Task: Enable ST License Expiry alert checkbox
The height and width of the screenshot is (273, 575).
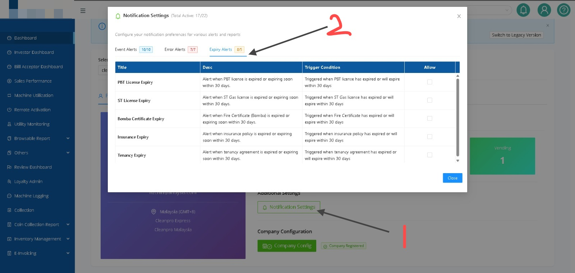Action: pos(429,100)
